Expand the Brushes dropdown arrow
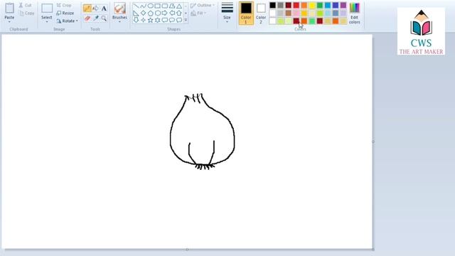Image resolution: width=455 pixels, height=256 pixels. point(119,22)
